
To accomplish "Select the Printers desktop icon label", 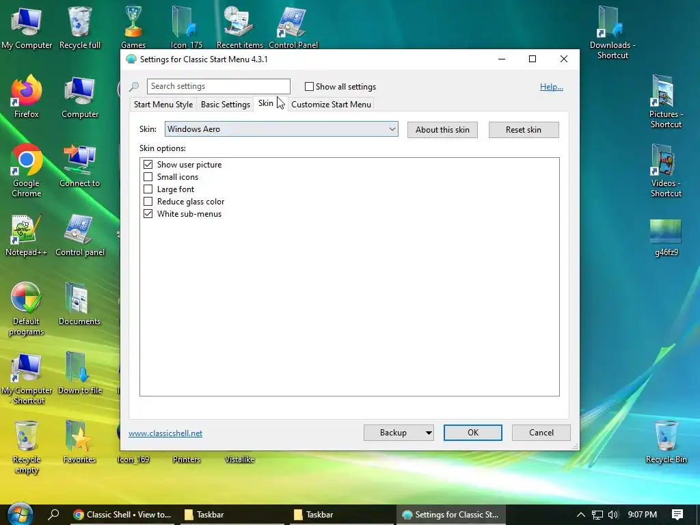I will (x=186, y=459).
